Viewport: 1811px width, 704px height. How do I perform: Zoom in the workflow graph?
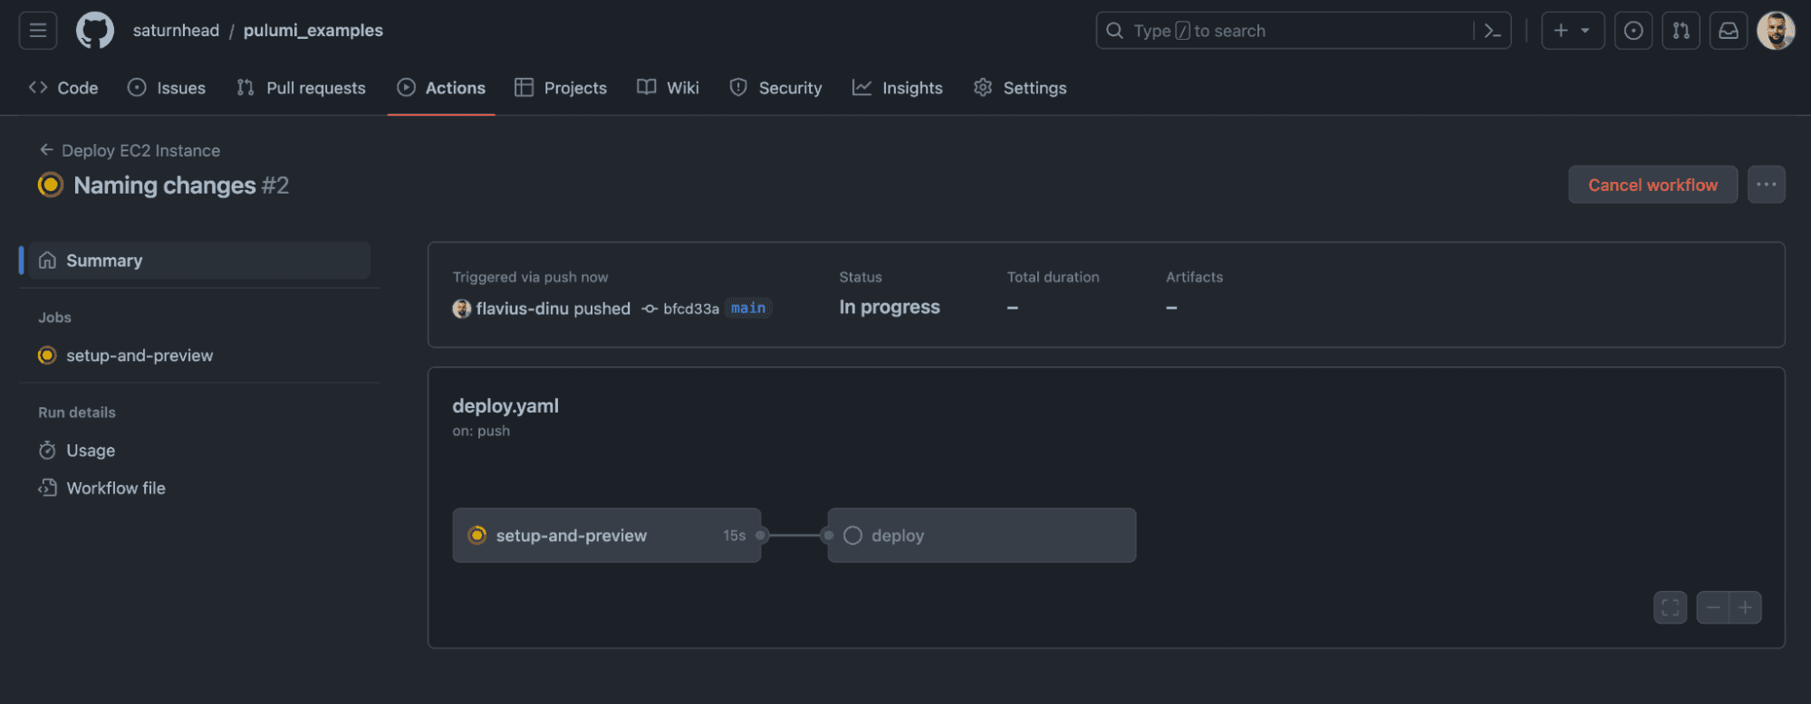pyautogui.click(x=1745, y=608)
